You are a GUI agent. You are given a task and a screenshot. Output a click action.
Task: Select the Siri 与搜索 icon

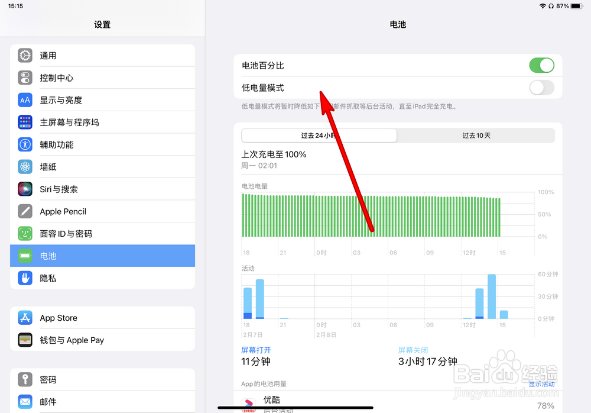click(x=25, y=189)
